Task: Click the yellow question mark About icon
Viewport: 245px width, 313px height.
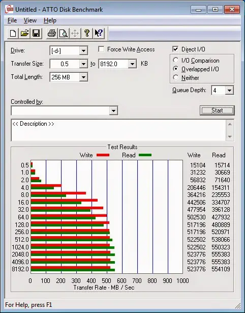Action: (86, 33)
